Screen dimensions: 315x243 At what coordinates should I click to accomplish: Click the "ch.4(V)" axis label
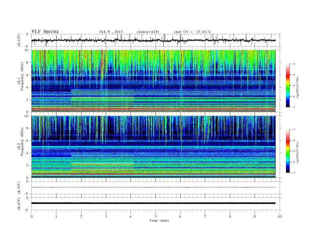(x=19, y=204)
